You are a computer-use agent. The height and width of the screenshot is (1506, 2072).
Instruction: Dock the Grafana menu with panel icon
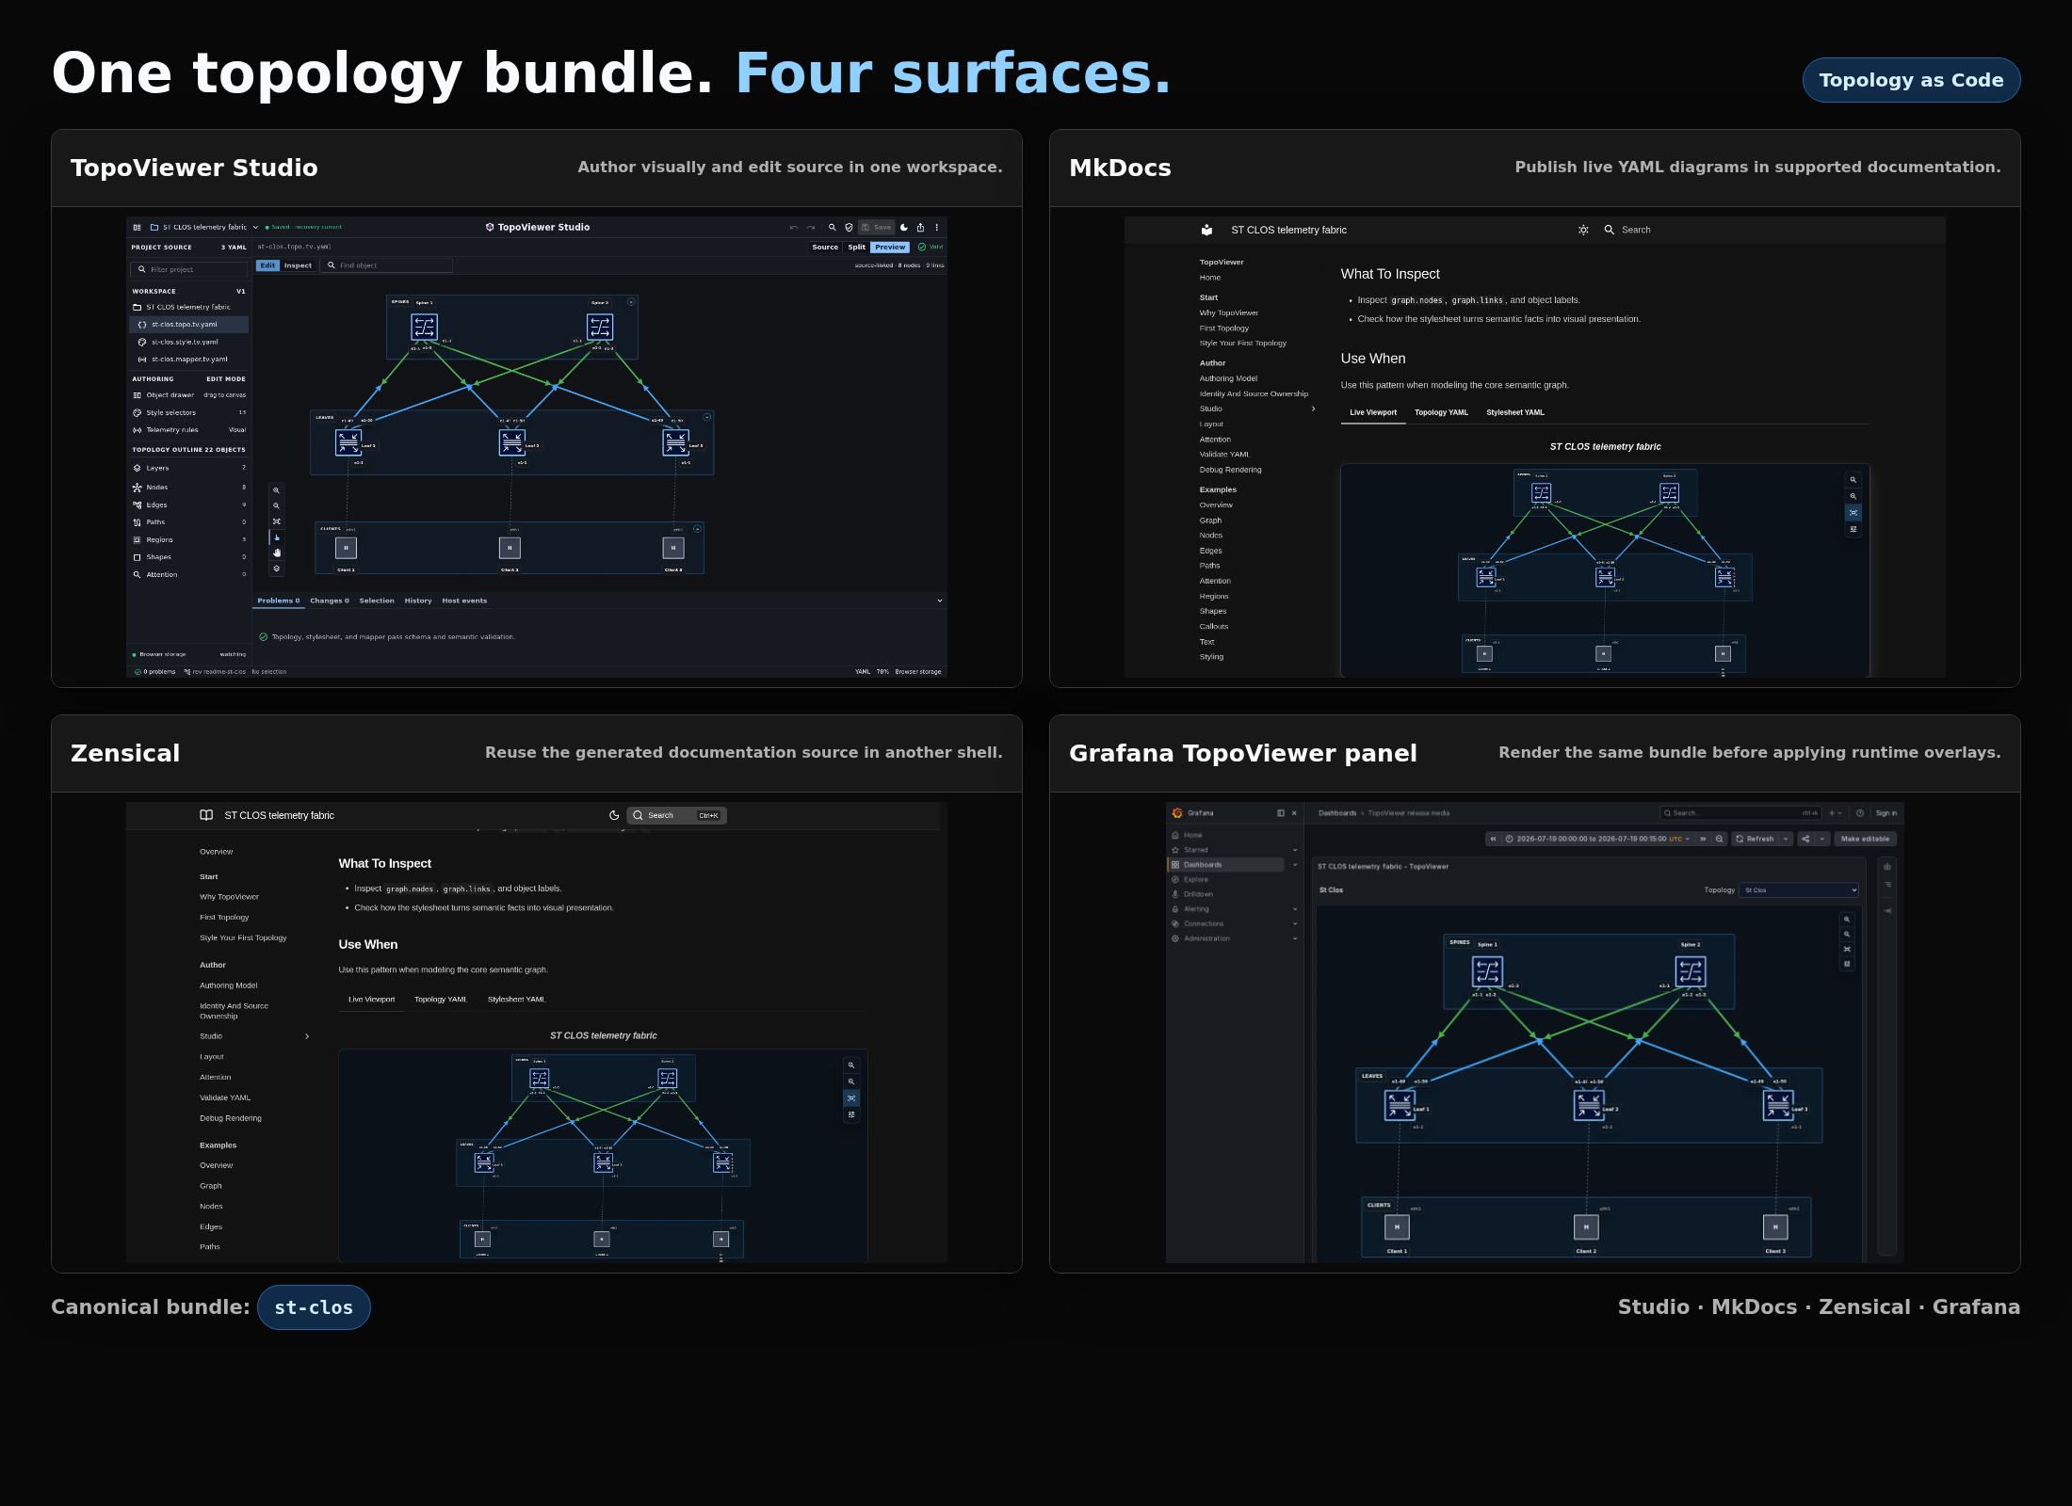1281,813
